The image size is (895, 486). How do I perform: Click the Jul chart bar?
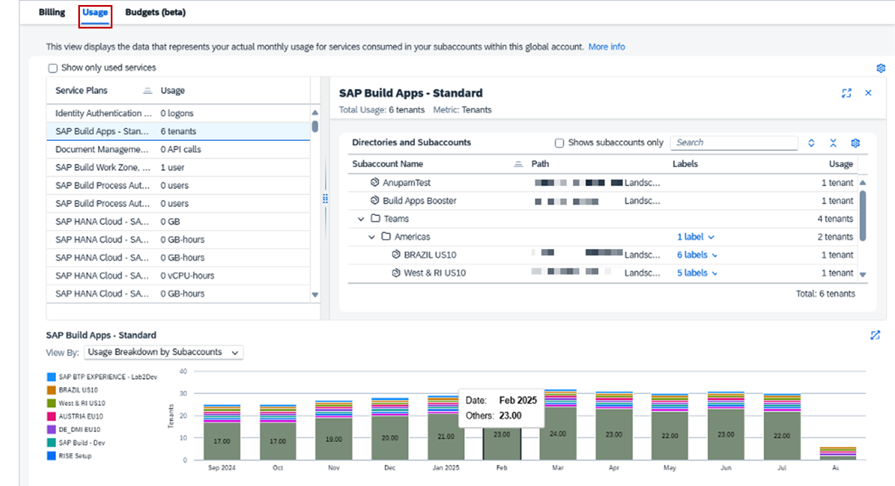pos(782,427)
